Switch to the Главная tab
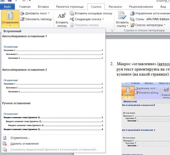Viewport: 170px width, 155px height. pyautogui.click(x=25, y=7)
